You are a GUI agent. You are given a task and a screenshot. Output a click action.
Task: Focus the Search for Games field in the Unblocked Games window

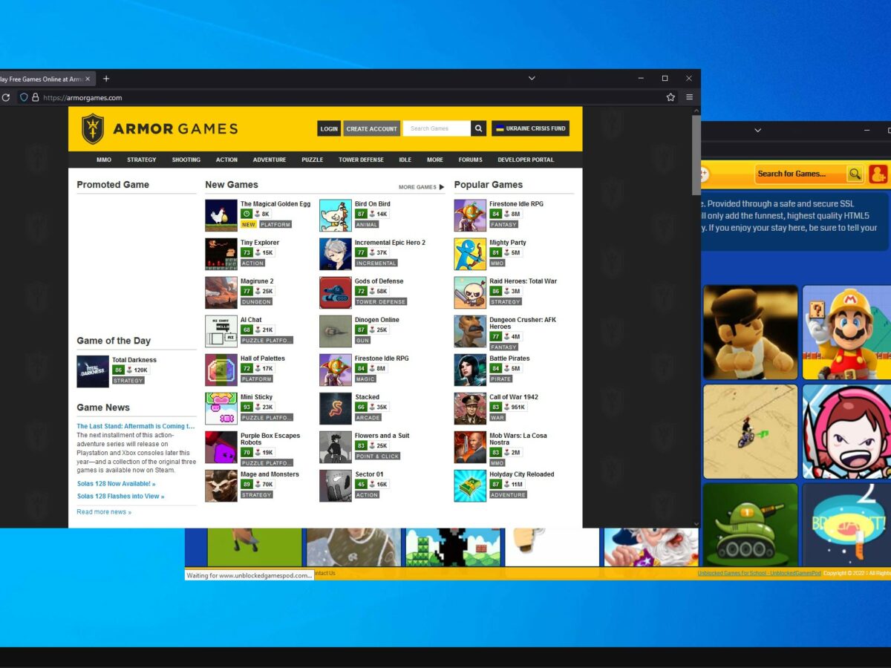point(800,174)
